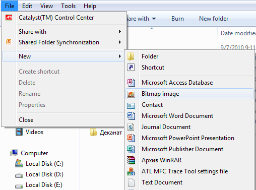Choose the Bitmap image icon

tap(131, 94)
